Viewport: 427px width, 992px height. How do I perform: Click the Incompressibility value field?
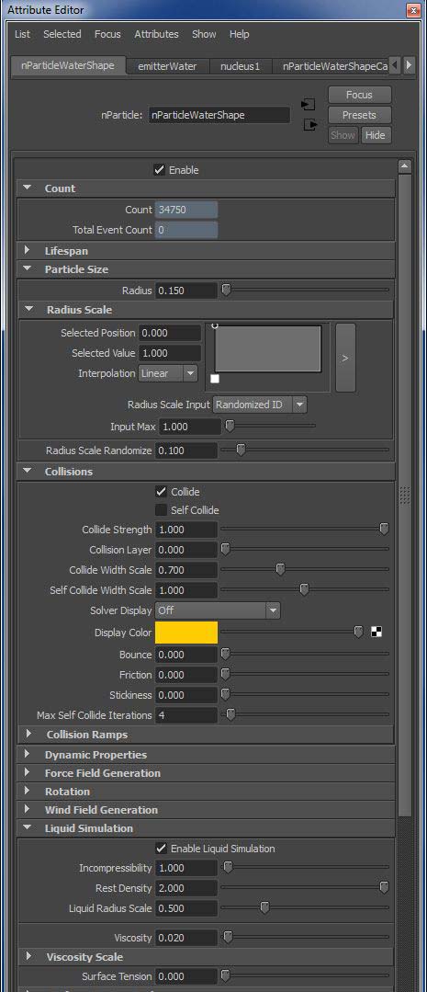186,868
